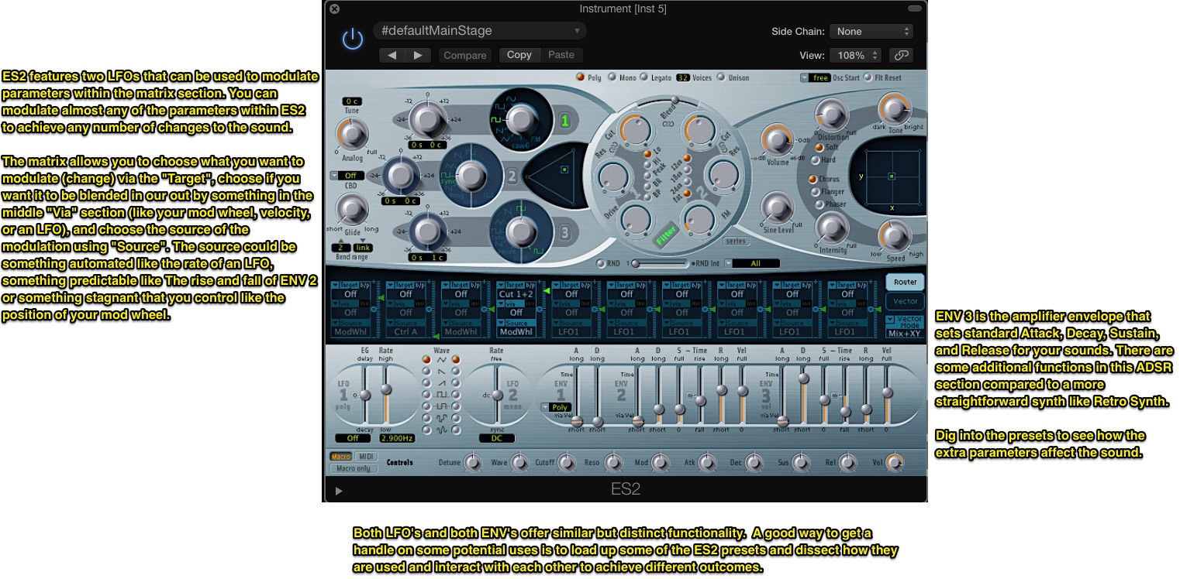Switch to the Vector tab
Viewport: 1180px width, 579px height.
click(904, 301)
